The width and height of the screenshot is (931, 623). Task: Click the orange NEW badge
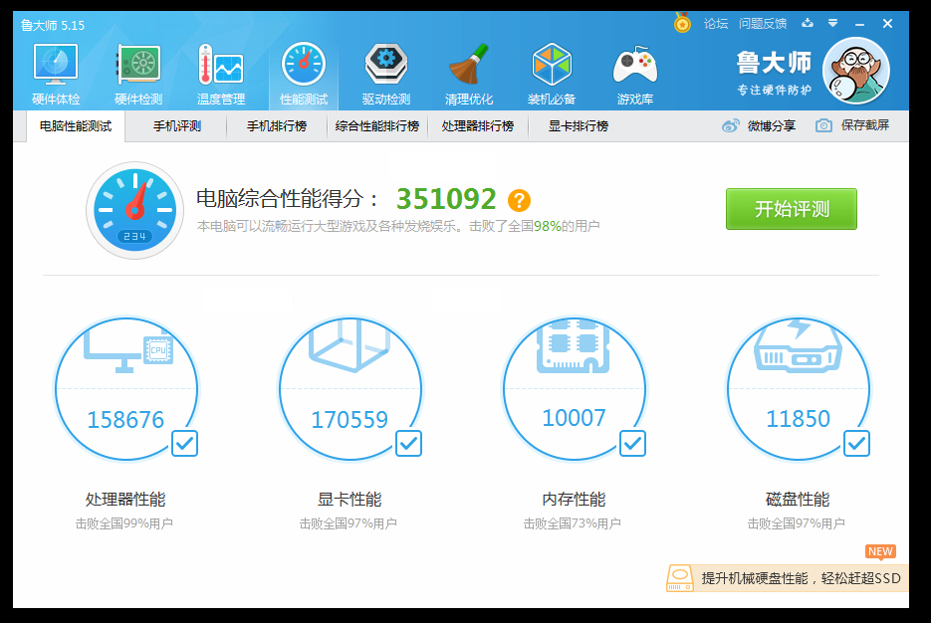pos(880,551)
